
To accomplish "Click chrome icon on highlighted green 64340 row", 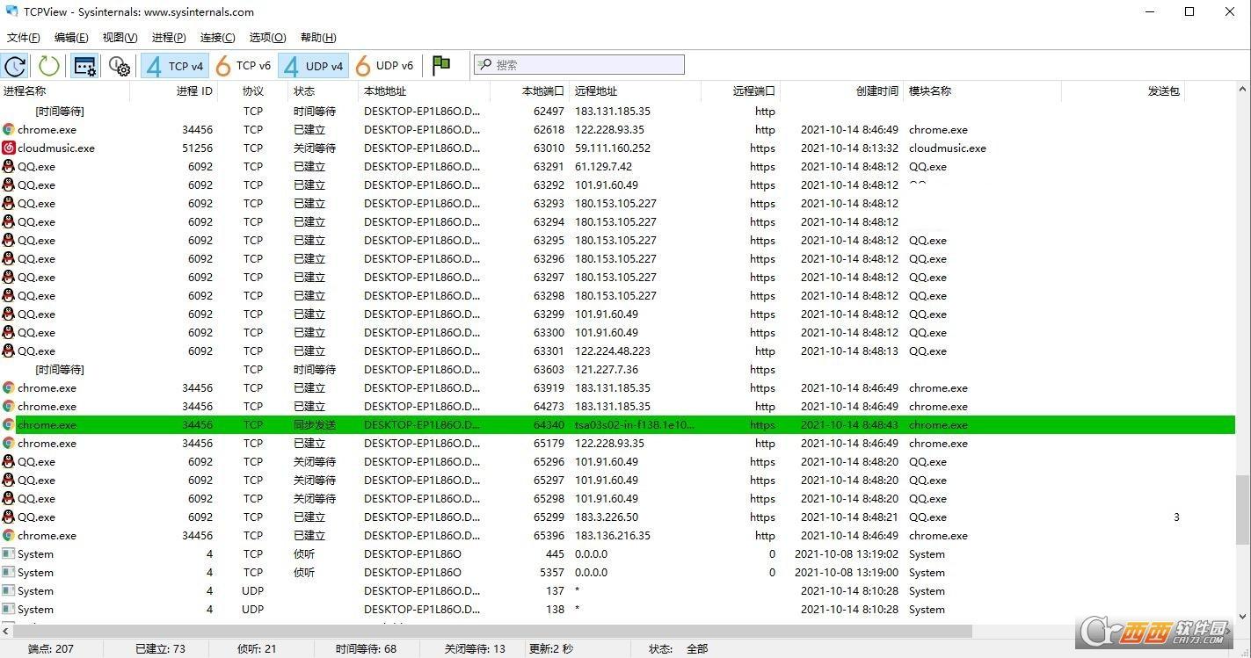I will [x=9, y=424].
